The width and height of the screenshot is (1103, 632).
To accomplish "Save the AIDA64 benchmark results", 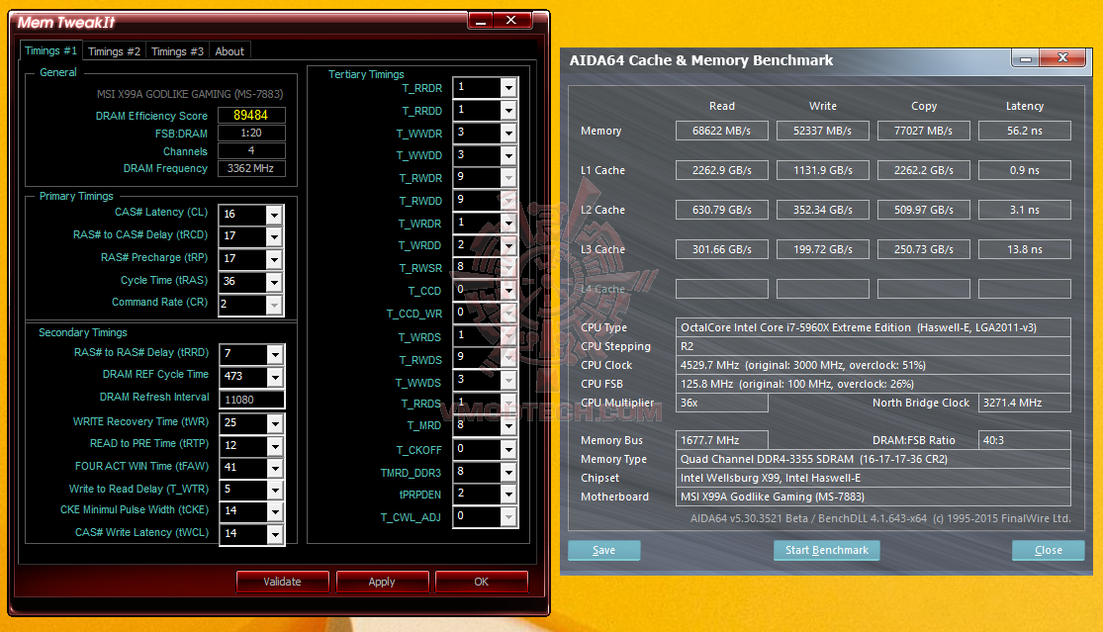I will point(603,550).
